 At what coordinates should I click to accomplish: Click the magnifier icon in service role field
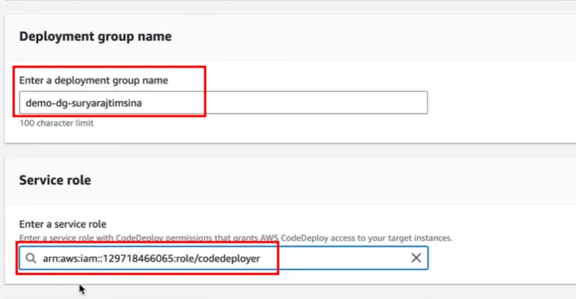31,258
